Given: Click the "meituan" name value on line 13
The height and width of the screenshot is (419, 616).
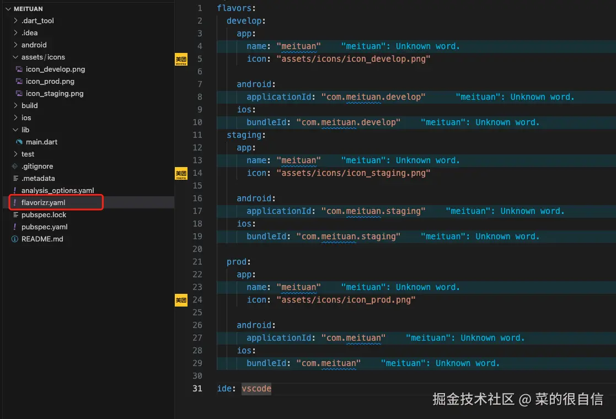Looking at the screenshot, I should (298, 160).
